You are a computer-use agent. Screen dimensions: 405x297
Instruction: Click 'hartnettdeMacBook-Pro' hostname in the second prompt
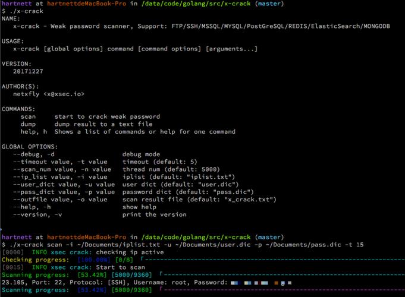pos(86,237)
